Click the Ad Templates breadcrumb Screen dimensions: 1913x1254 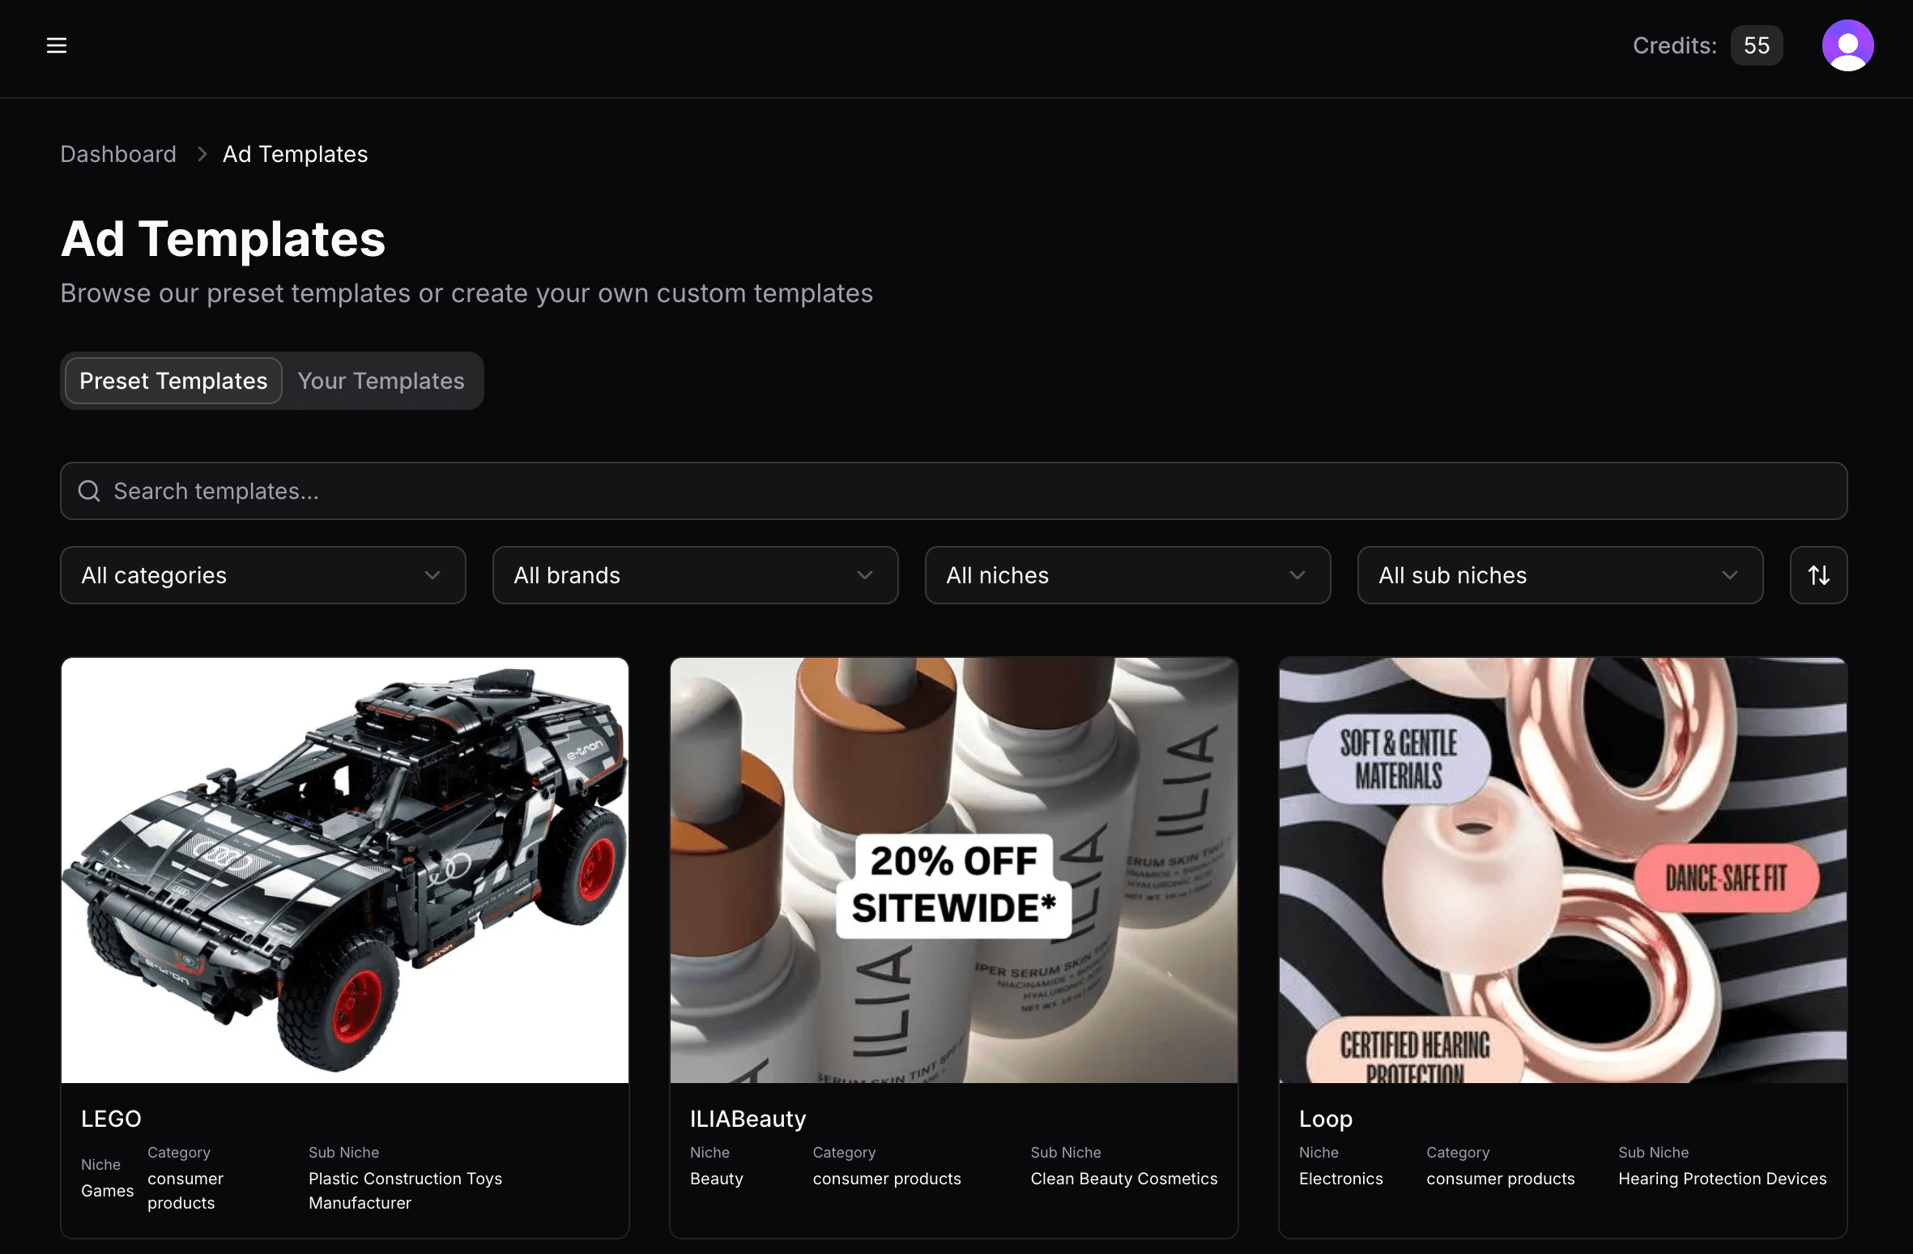295,154
